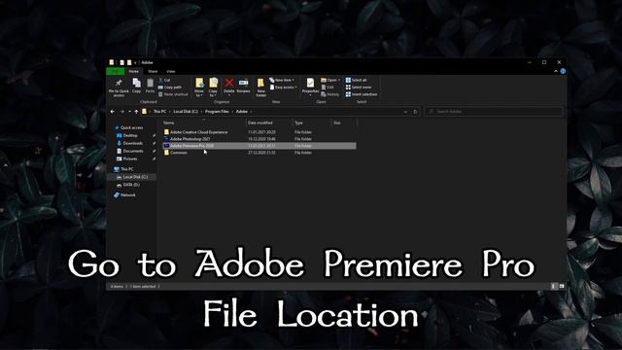
Task: Click Adobe in the address path
Action: [x=242, y=112]
